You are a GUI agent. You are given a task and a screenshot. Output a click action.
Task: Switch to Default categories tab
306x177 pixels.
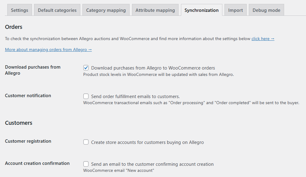[x=57, y=10]
